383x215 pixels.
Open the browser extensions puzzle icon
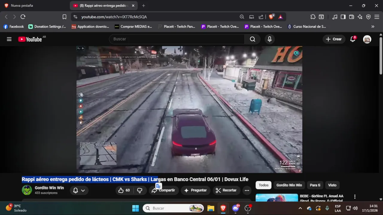pos(313,17)
